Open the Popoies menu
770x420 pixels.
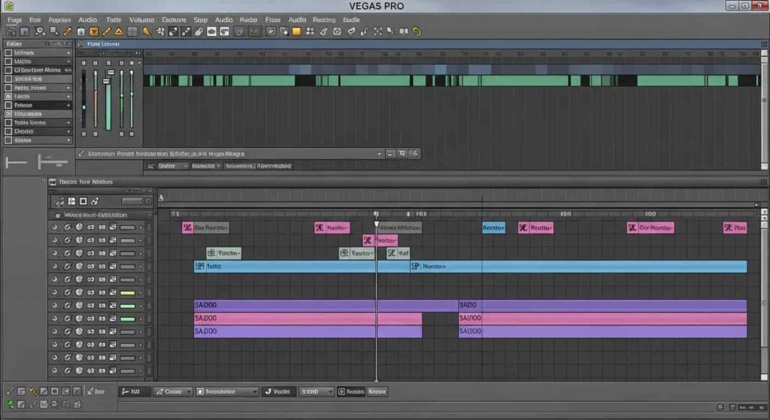59,20
